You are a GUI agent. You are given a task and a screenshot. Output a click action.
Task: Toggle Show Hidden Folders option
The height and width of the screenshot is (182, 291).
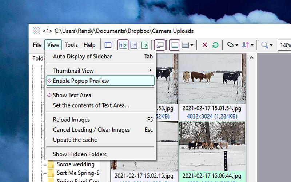[x=100, y=154]
